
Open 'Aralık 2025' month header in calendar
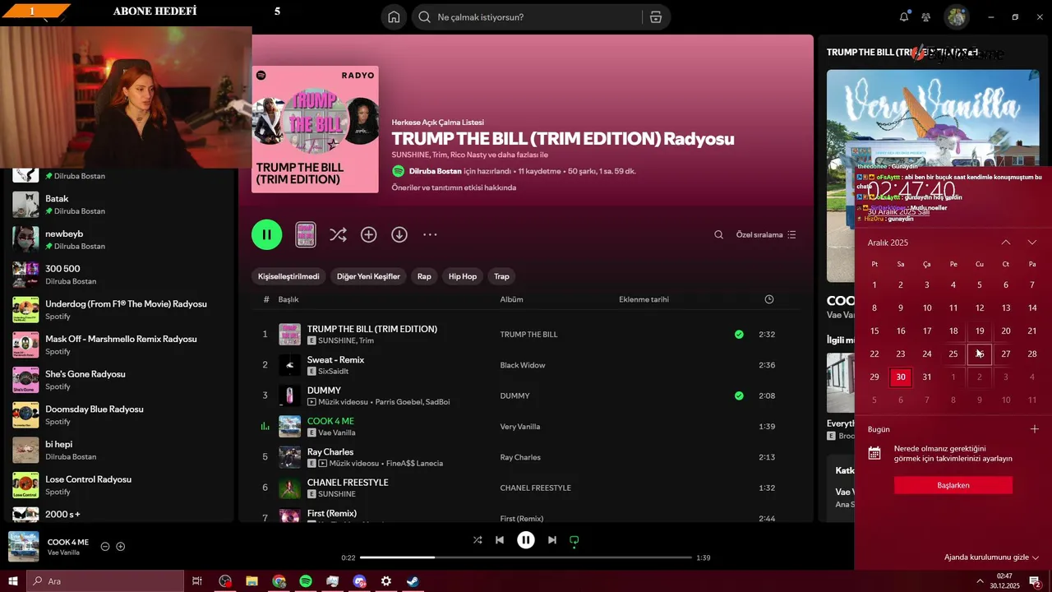pyautogui.click(x=888, y=243)
